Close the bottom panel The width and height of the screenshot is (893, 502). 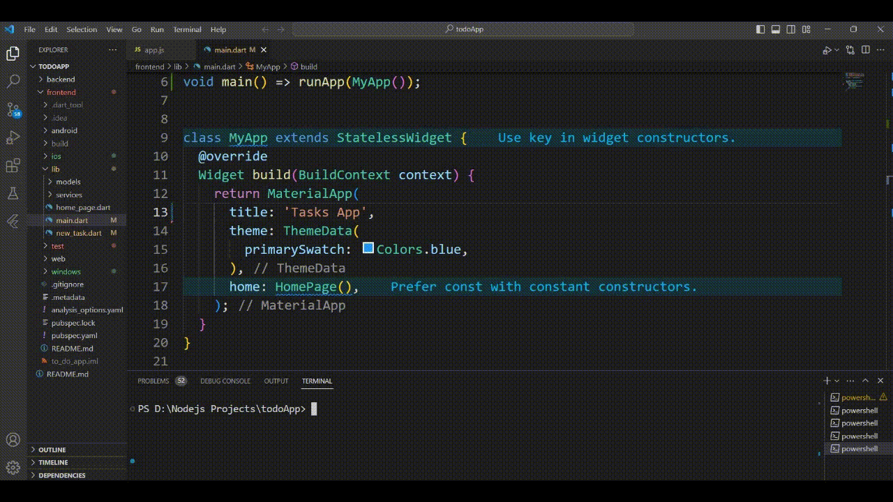pyautogui.click(x=880, y=381)
